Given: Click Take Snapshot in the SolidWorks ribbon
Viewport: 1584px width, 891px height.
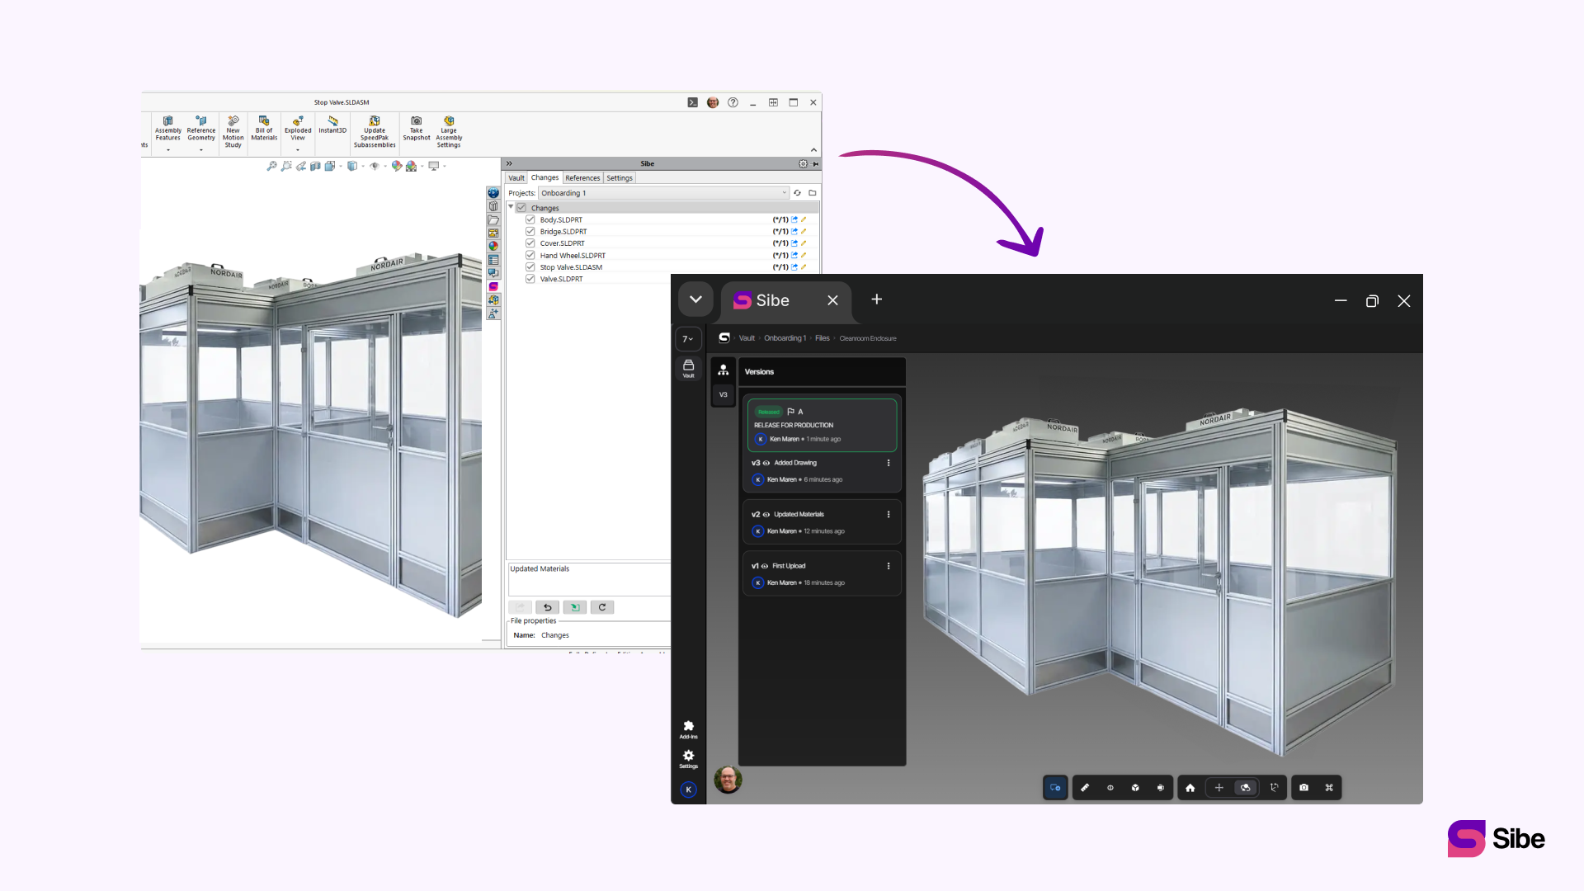Looking at the screenshot, I should click(x=417, y=129).
